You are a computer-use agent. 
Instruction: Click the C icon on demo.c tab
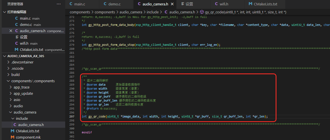[105, 4]
